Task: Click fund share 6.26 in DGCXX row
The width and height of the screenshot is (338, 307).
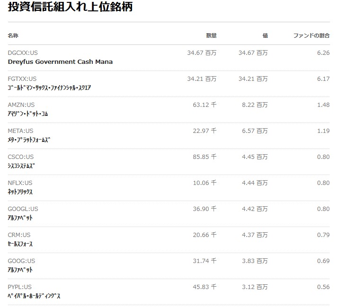Action: click(x=323, y=53)
